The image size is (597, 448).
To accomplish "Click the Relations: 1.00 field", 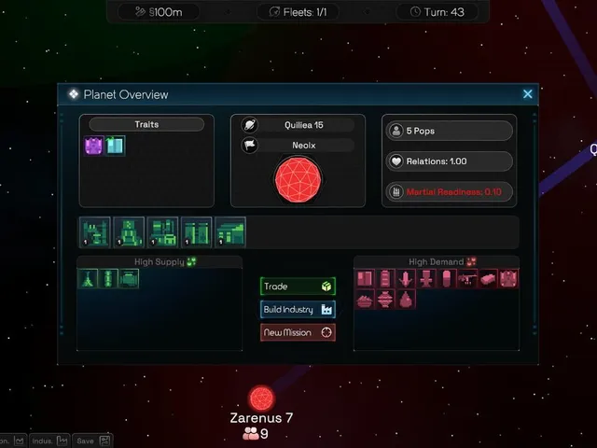I will [450, 161].
